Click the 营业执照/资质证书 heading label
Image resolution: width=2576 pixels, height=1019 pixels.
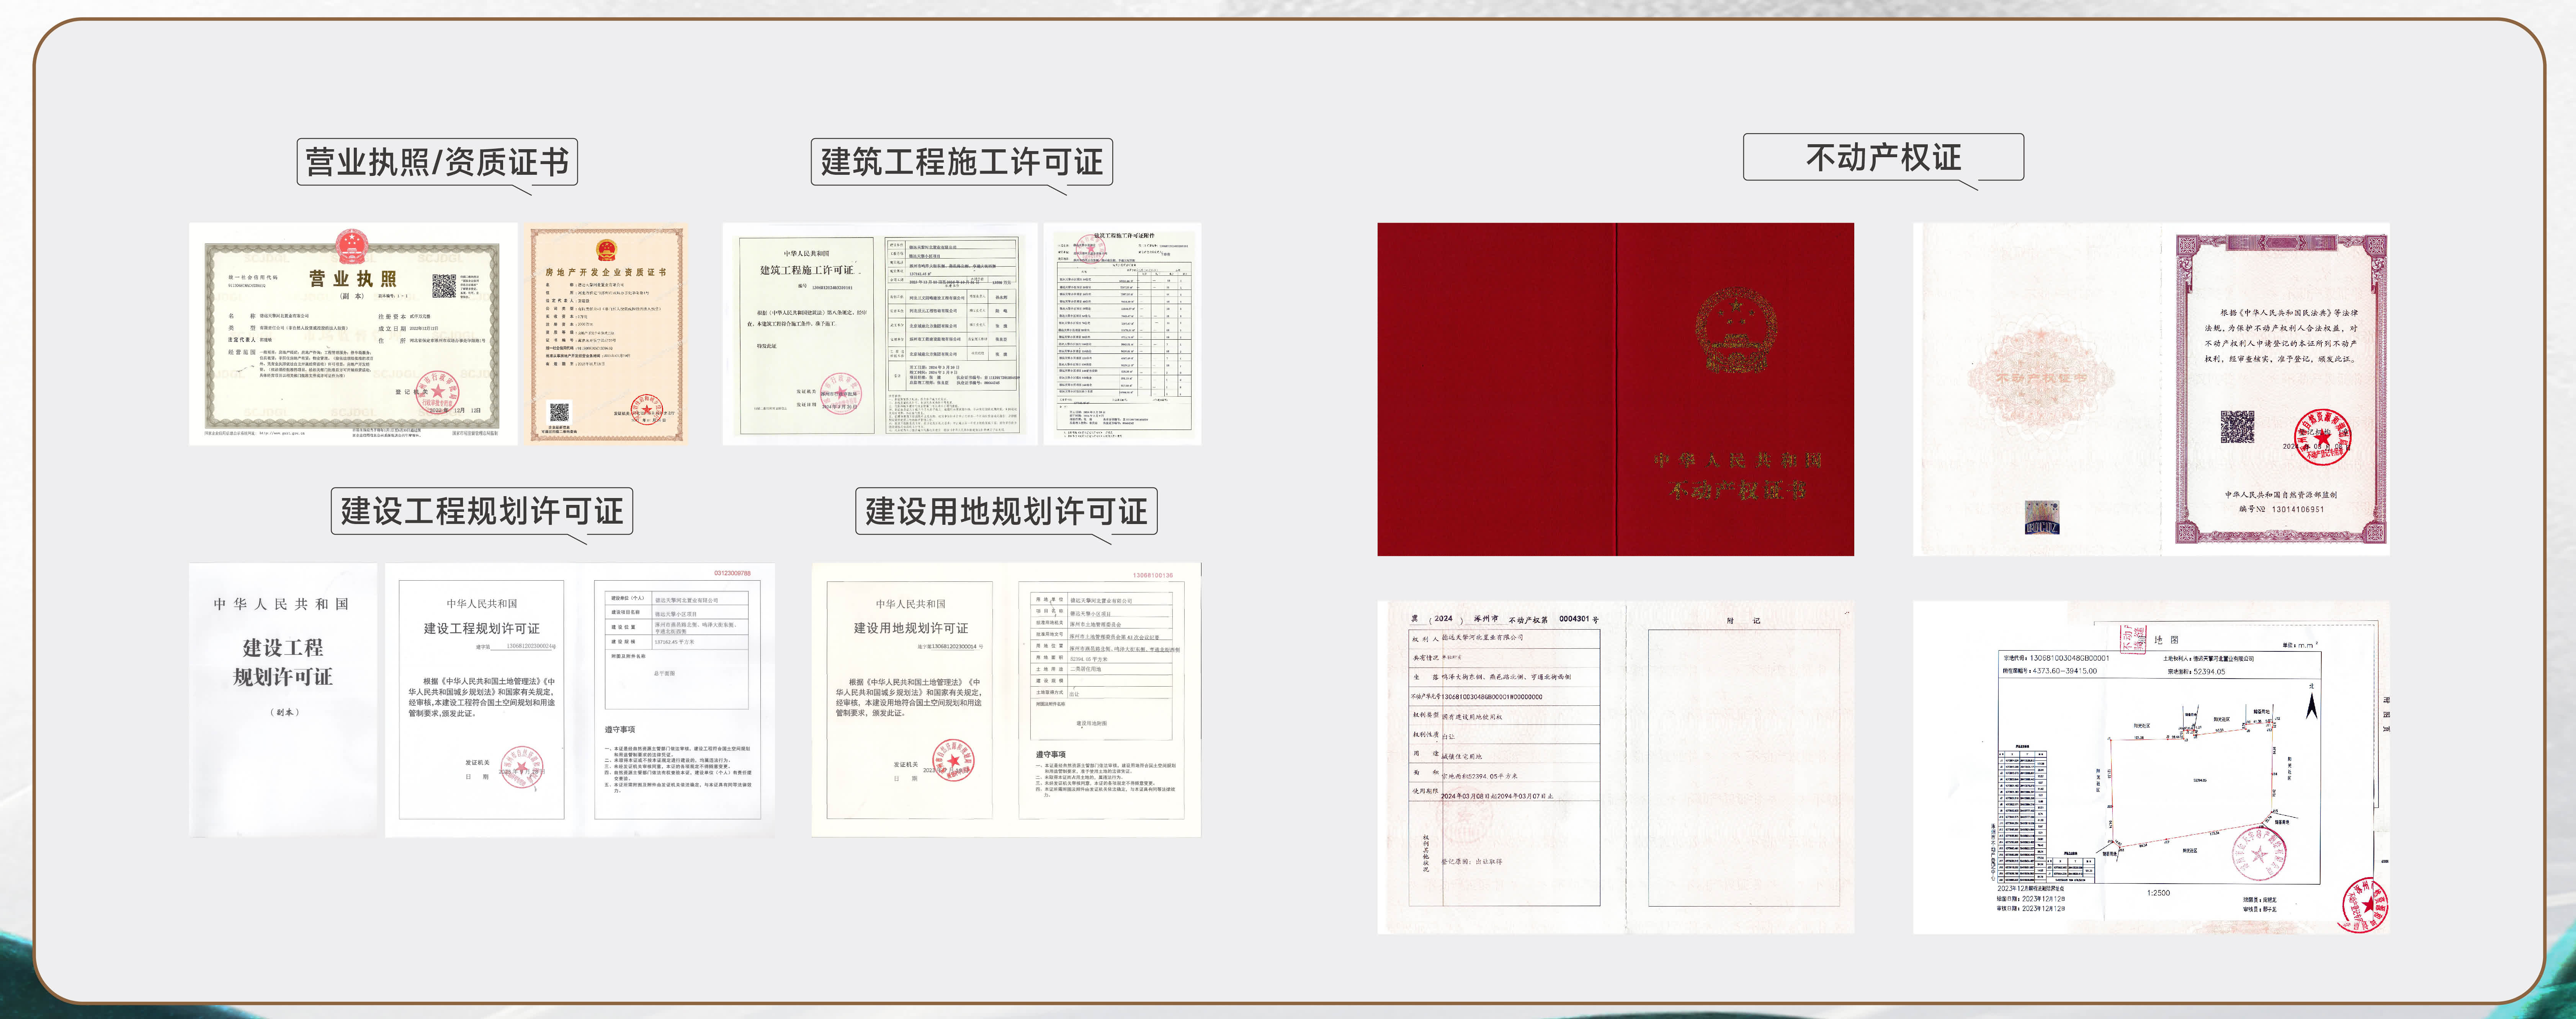point(437,162)
